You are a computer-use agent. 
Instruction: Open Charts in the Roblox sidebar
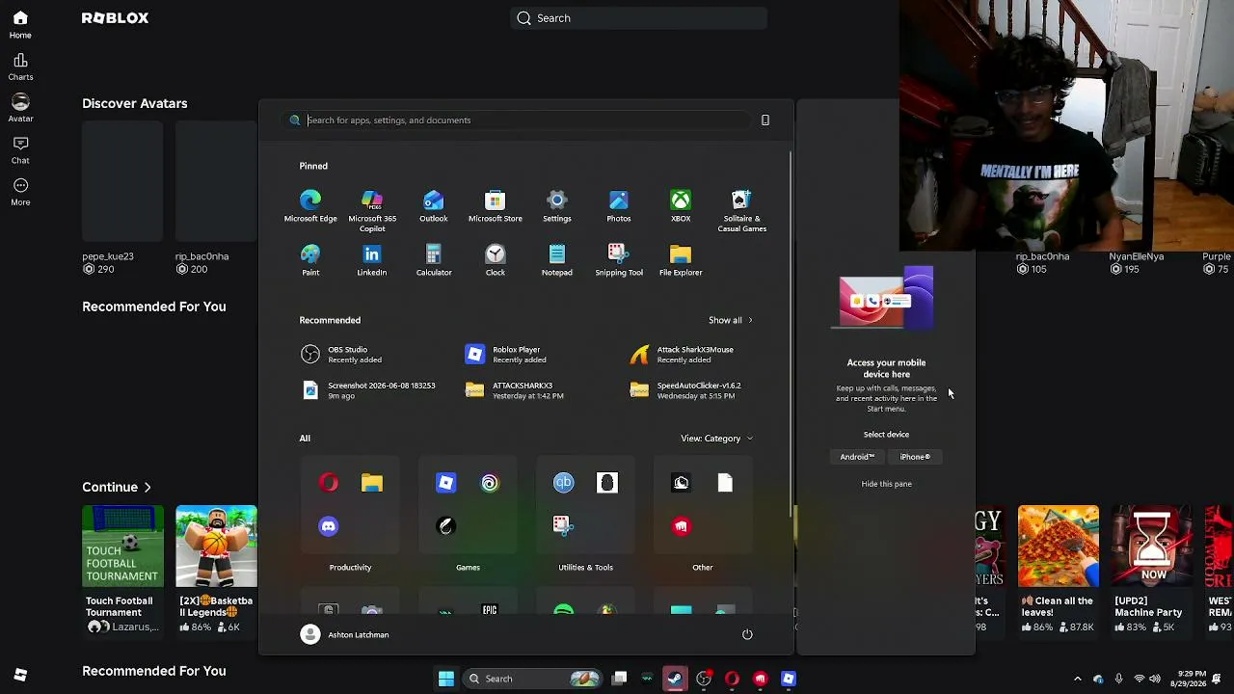pyautogui.click(x=20, y=67)
